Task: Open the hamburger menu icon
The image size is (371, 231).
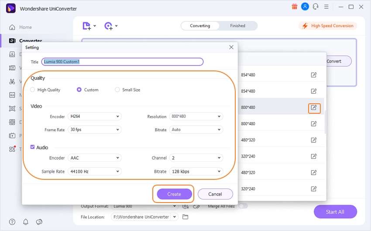Action: [326, 7]
